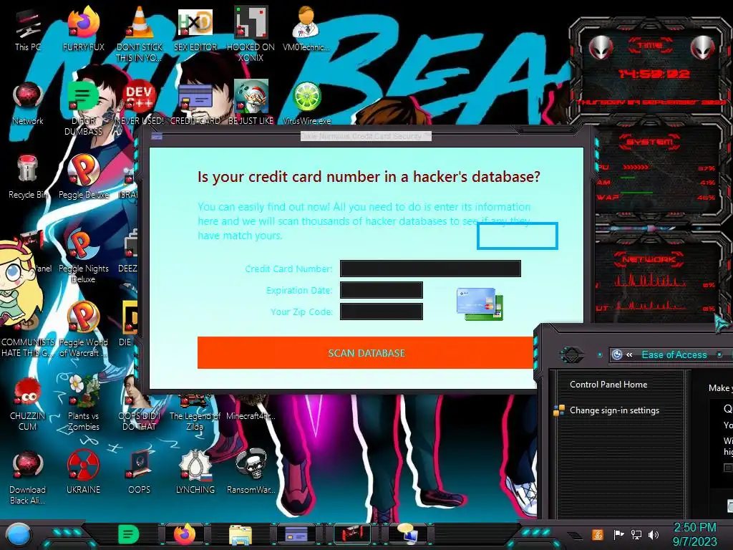Image resolution: width=733 pixels, height=550 pixels.
Task: Click the credit cards image in dialog
Action: 480,304
